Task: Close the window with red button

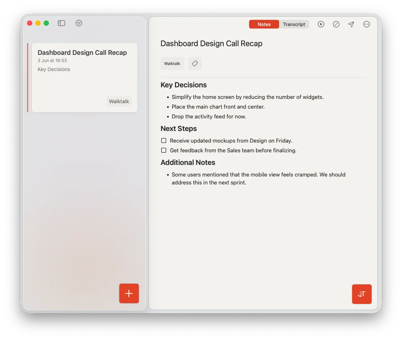Action: [x=30, y=23]
